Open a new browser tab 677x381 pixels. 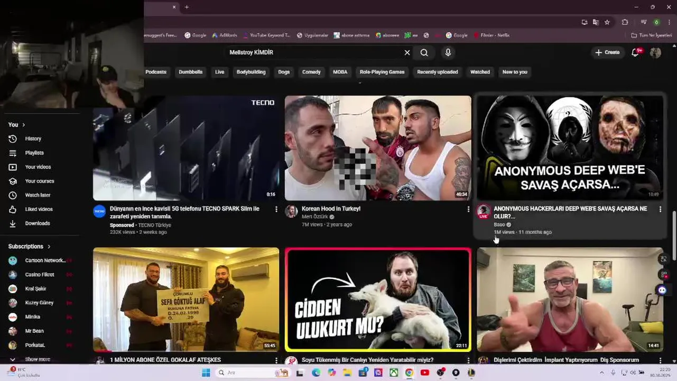coord(187,7)
